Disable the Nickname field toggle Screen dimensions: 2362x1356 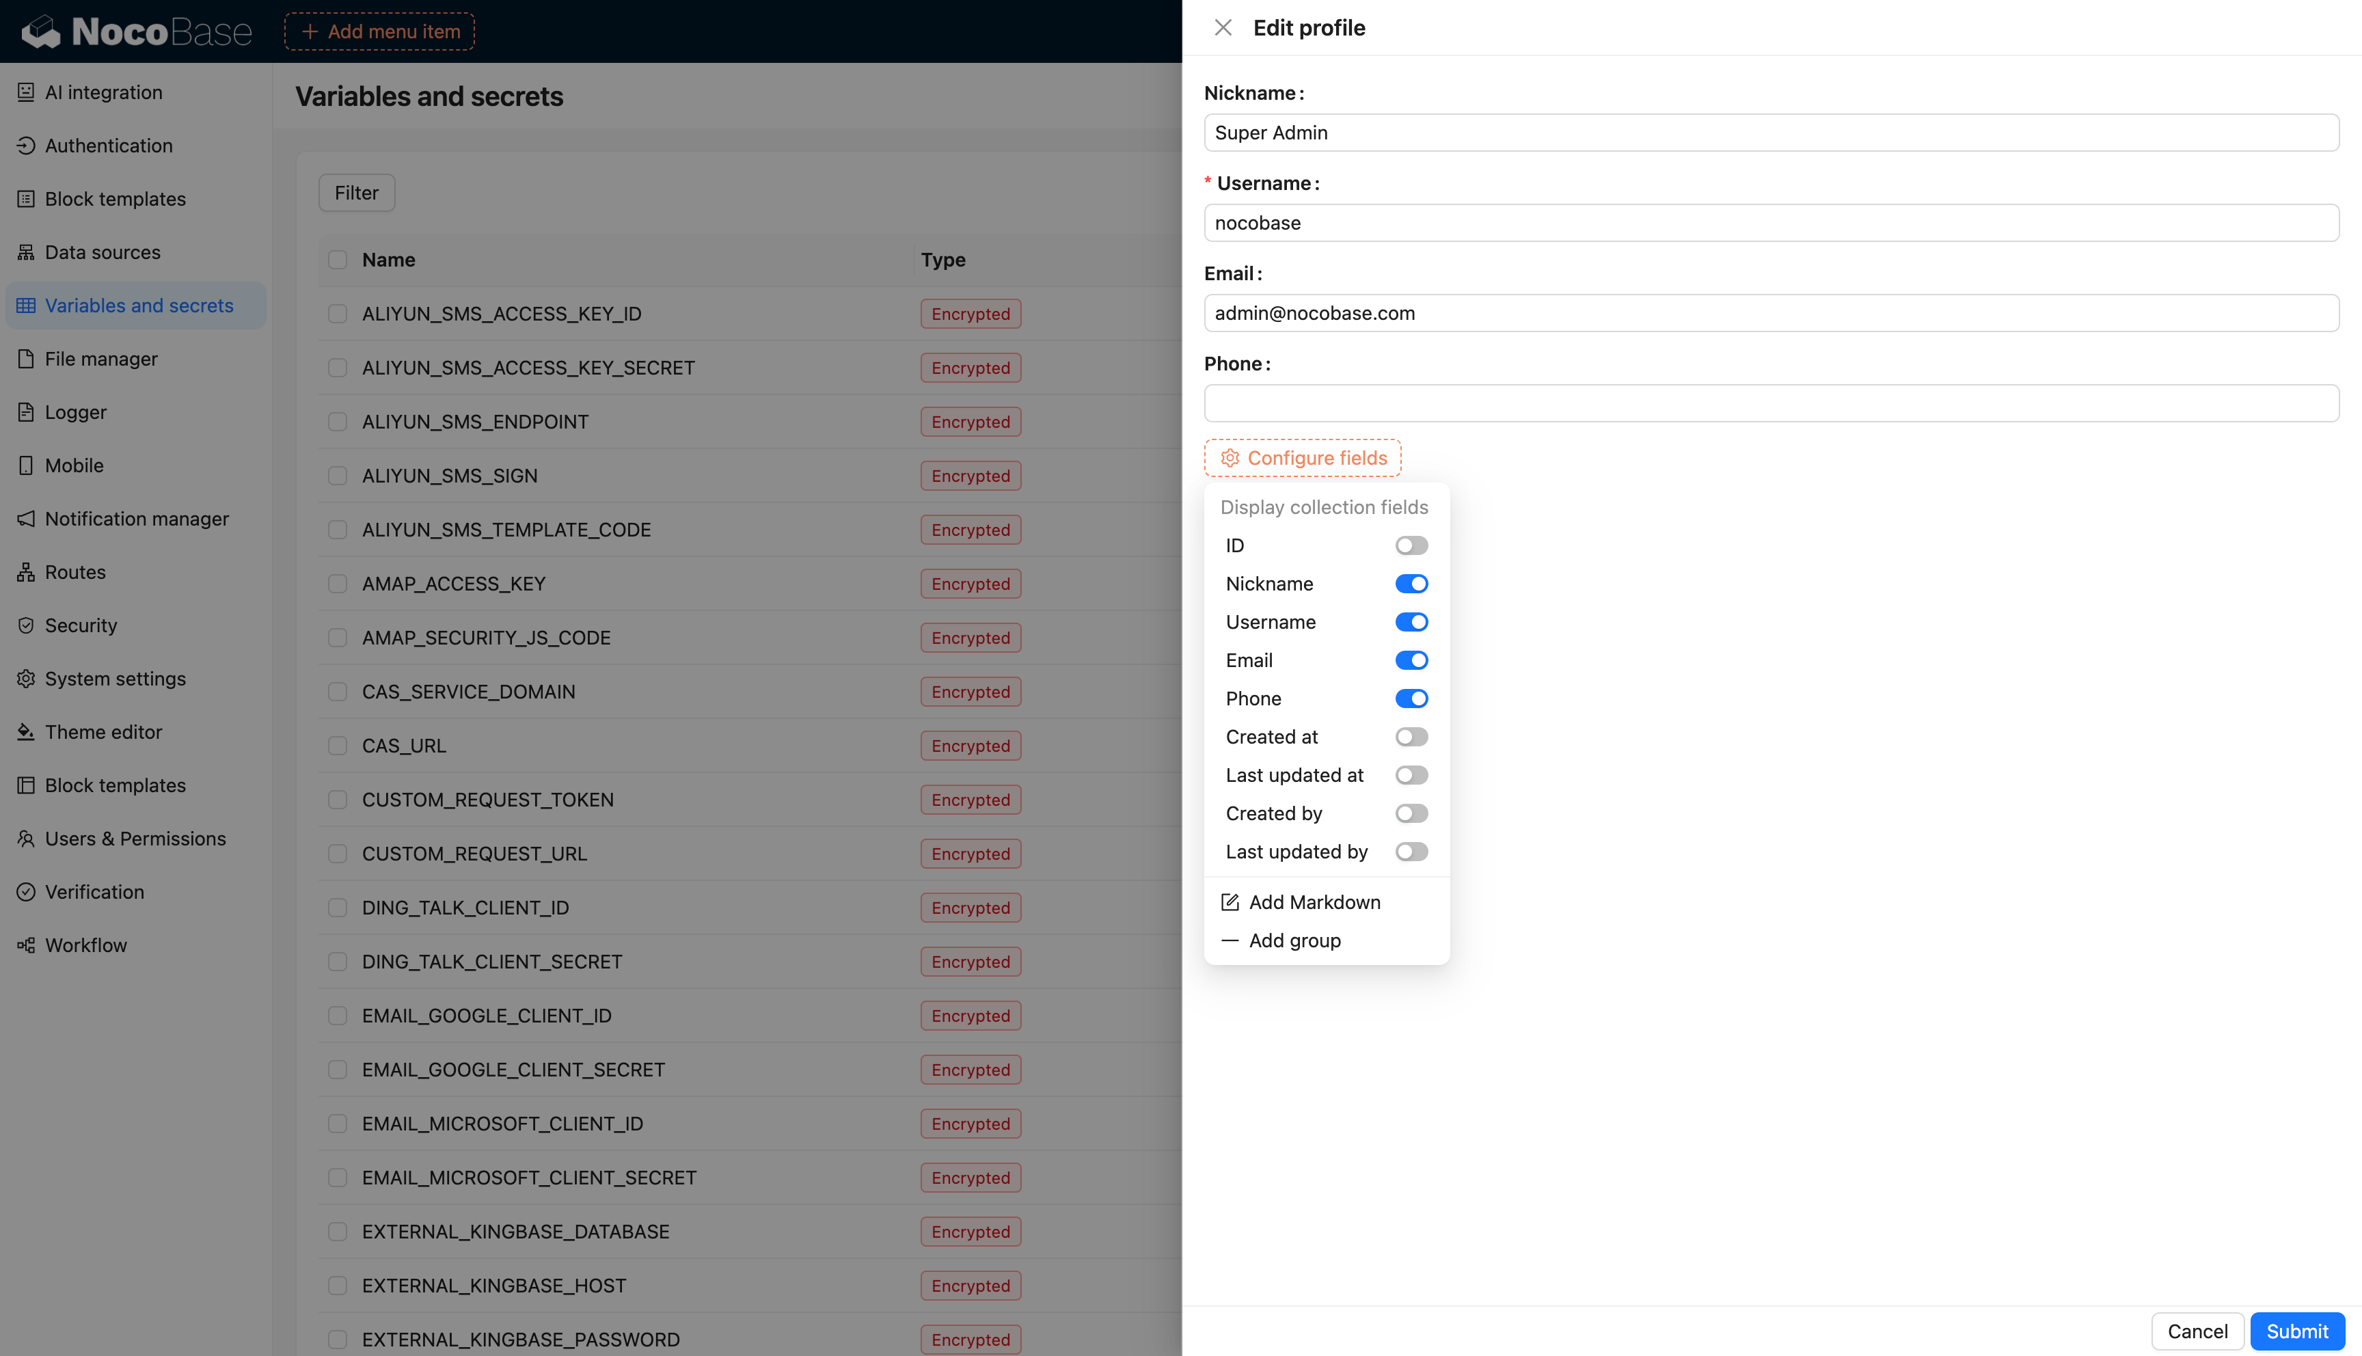click(1411, 584)
